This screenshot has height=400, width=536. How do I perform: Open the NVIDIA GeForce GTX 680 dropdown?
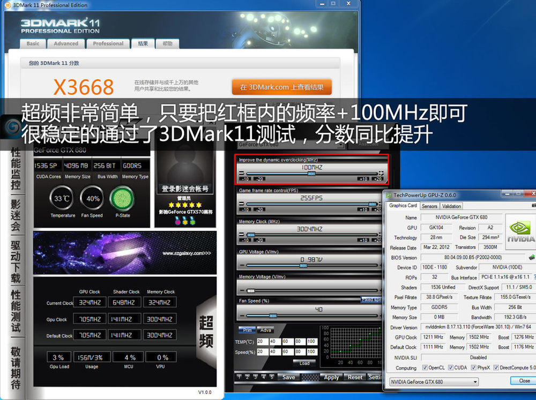[434, 382]
